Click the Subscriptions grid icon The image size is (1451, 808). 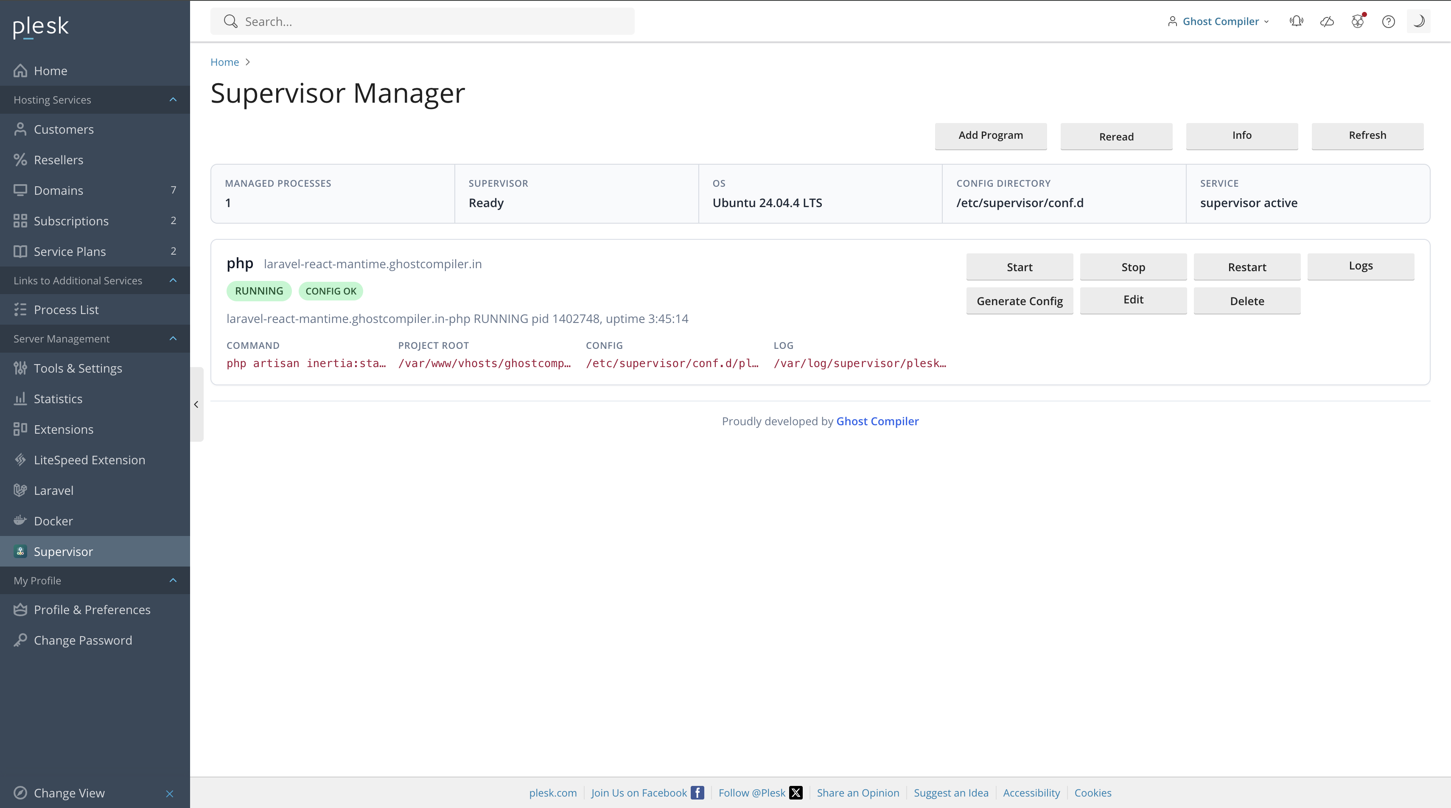20,221
